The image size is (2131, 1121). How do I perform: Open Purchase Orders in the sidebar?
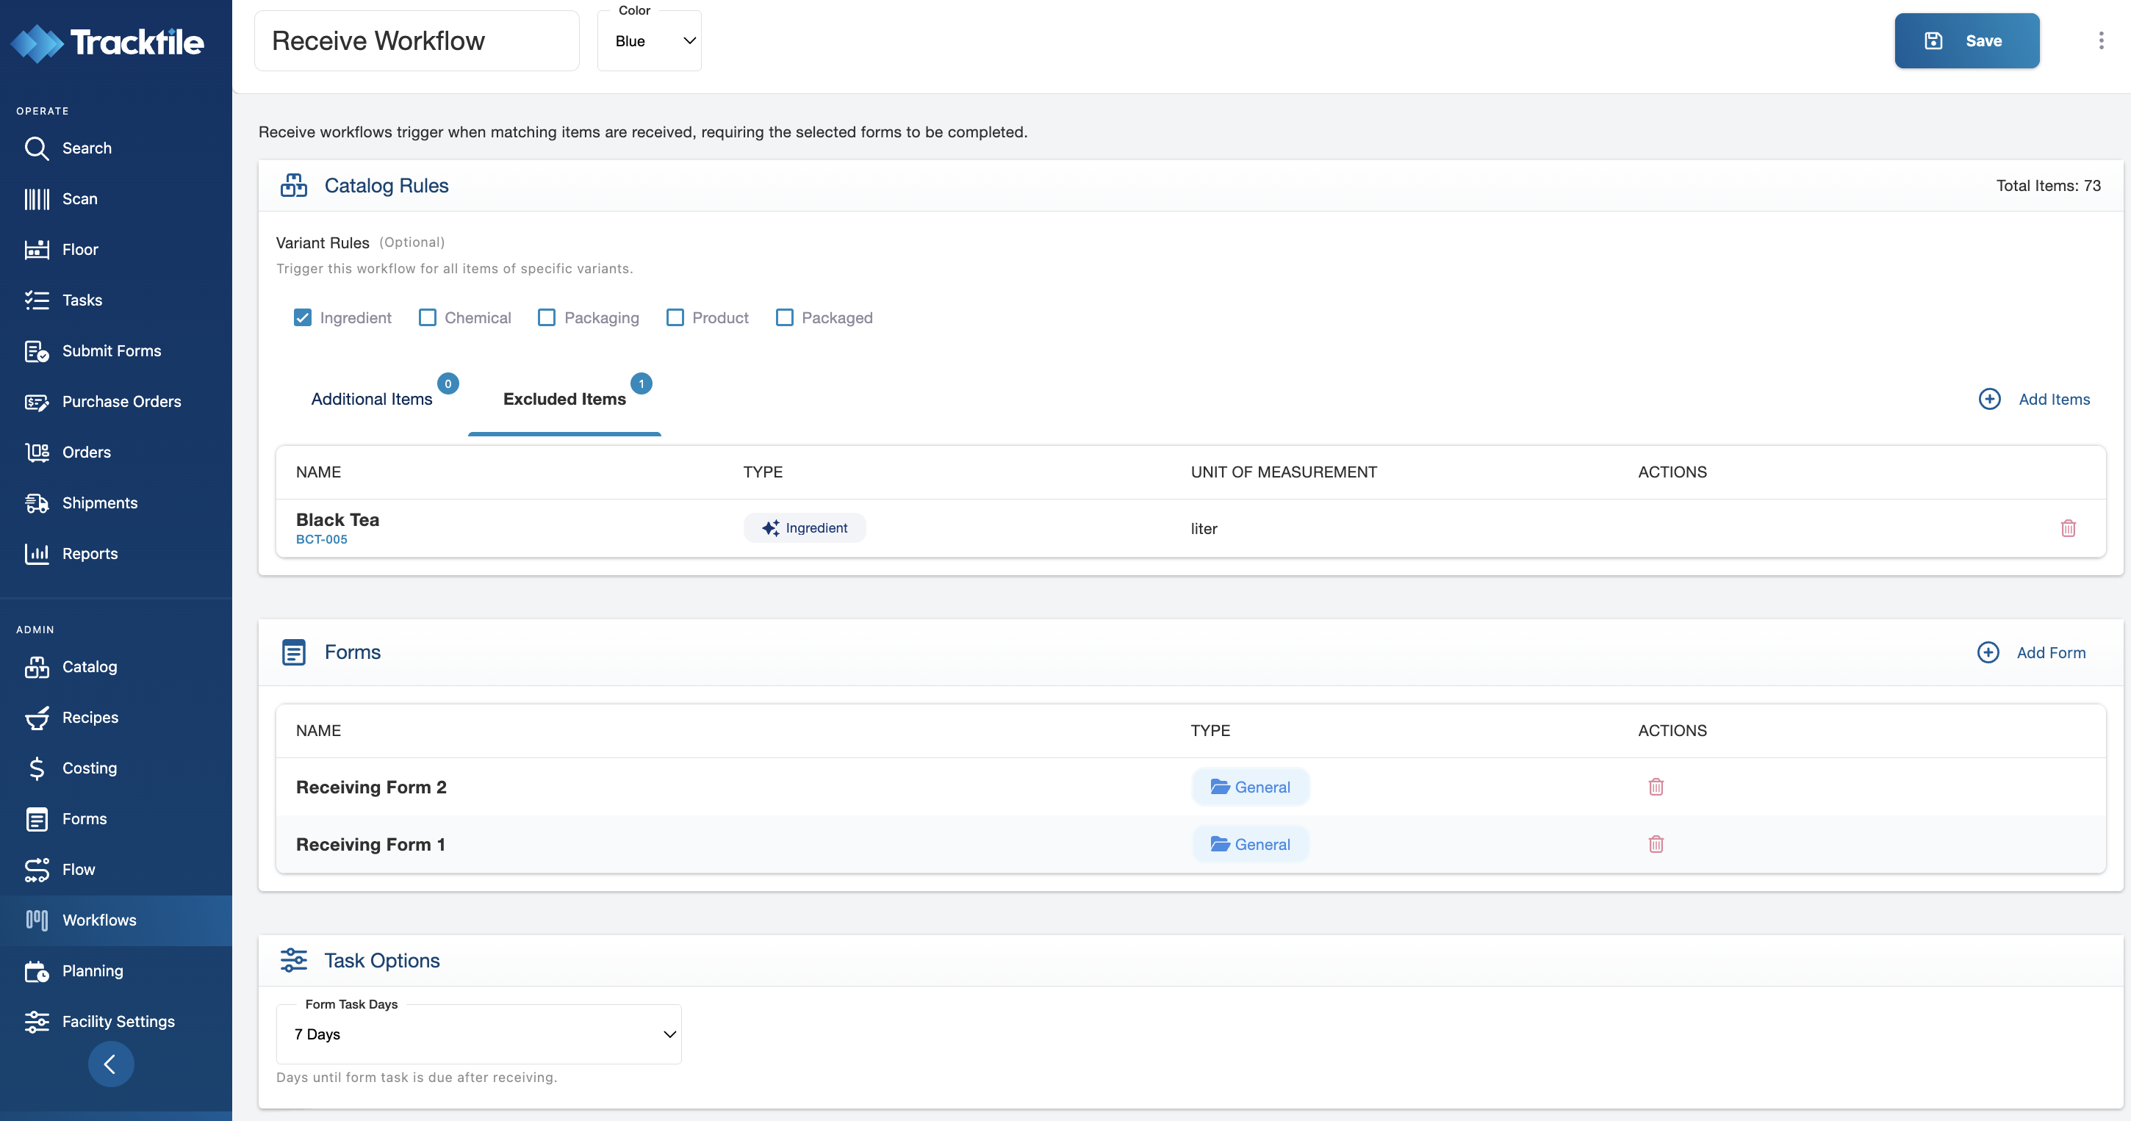pyautogui.click(x=121, y=401)
